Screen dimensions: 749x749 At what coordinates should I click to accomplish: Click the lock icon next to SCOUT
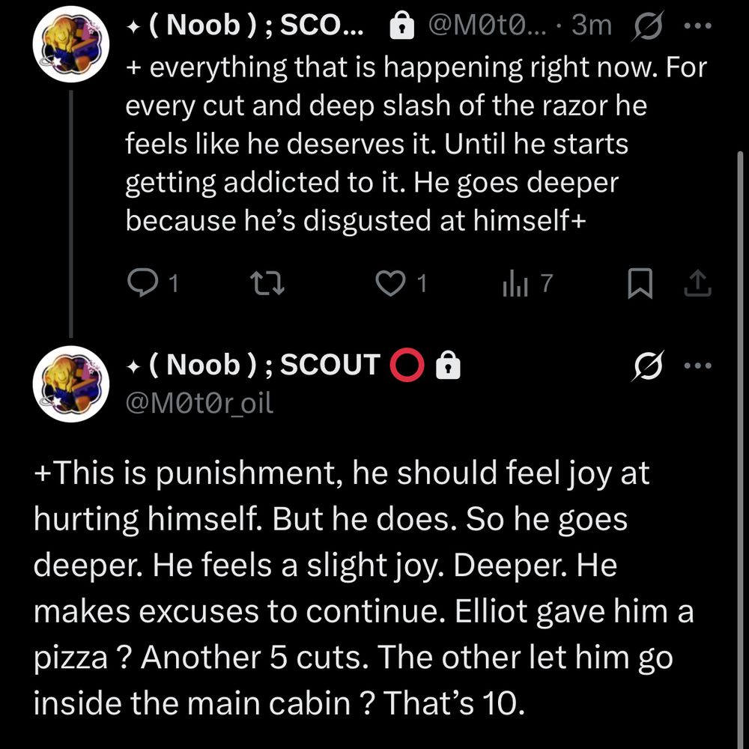pos(449,365)
